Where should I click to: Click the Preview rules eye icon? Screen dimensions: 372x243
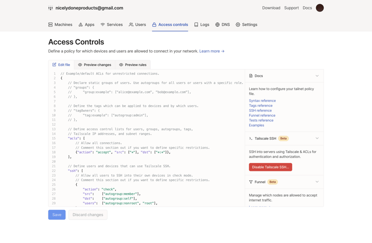(x=121, y=65)
